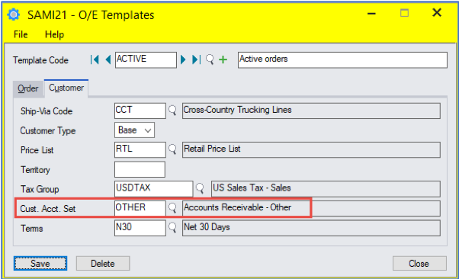The image size is (459, 279).
Task: Click Net 30 Days description
Action: coord(311,228)
